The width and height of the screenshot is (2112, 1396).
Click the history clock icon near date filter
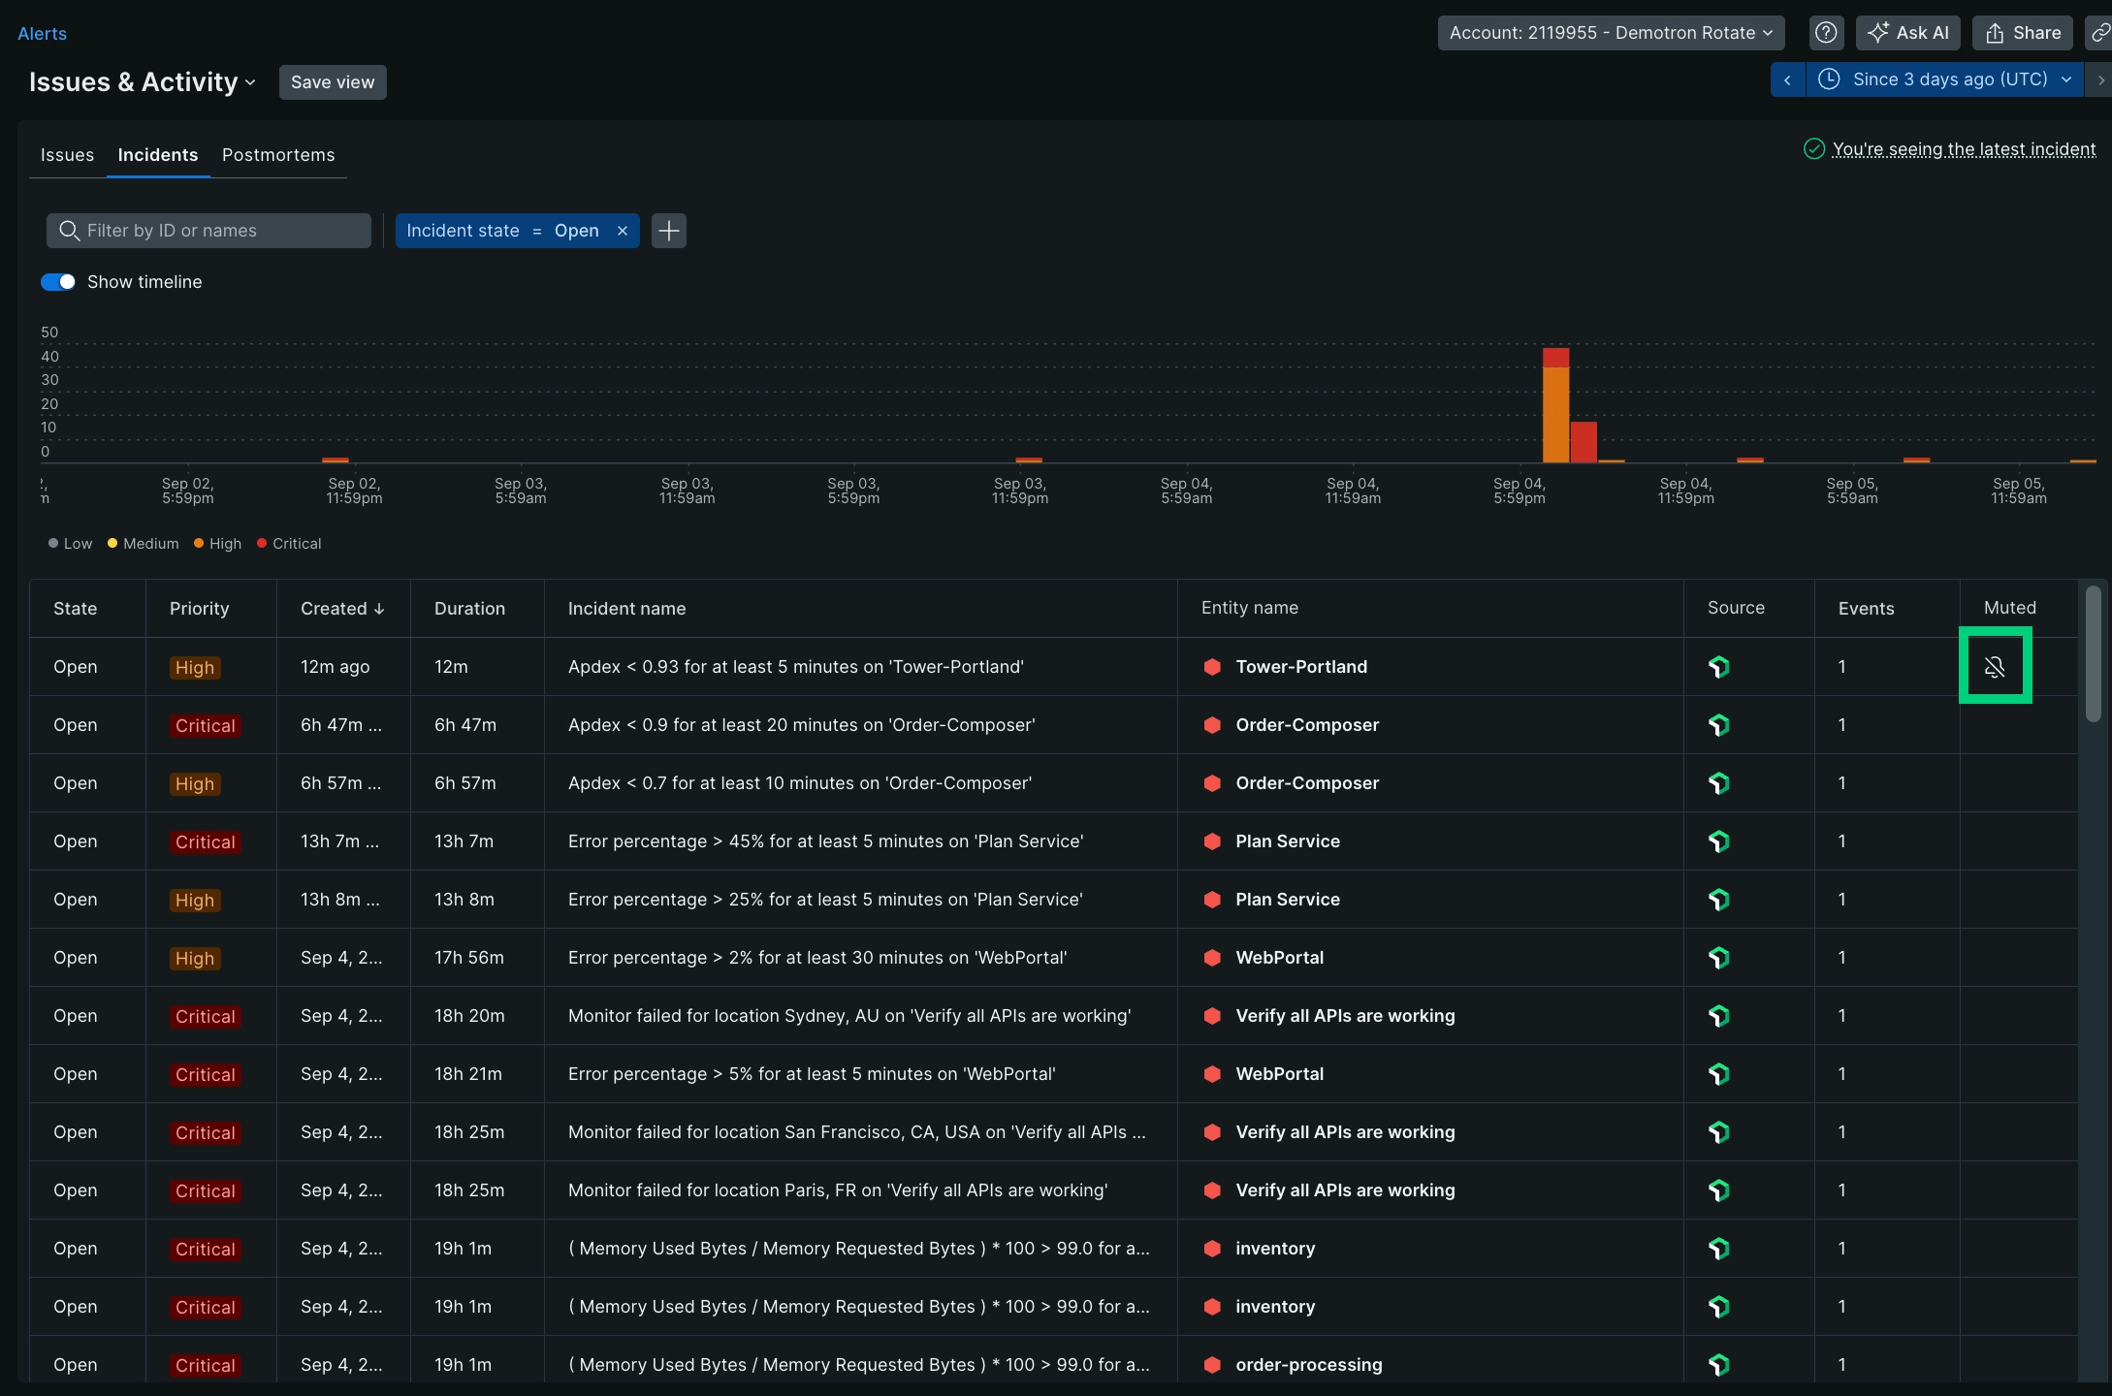coord(1828,79)
